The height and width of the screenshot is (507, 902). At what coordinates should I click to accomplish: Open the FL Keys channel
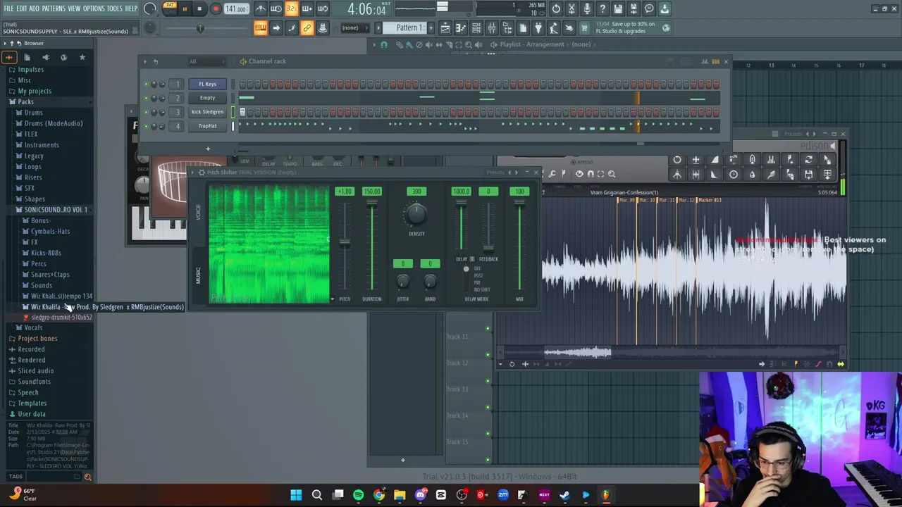[x=207, y=84]
